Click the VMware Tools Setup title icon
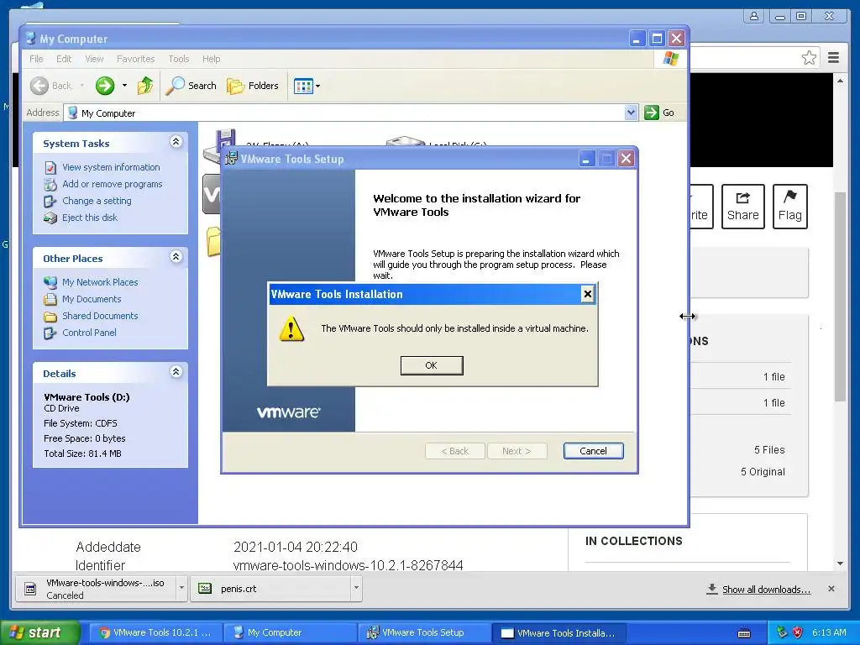The height and width of the screenshot is (645, 860). (232, 159)
